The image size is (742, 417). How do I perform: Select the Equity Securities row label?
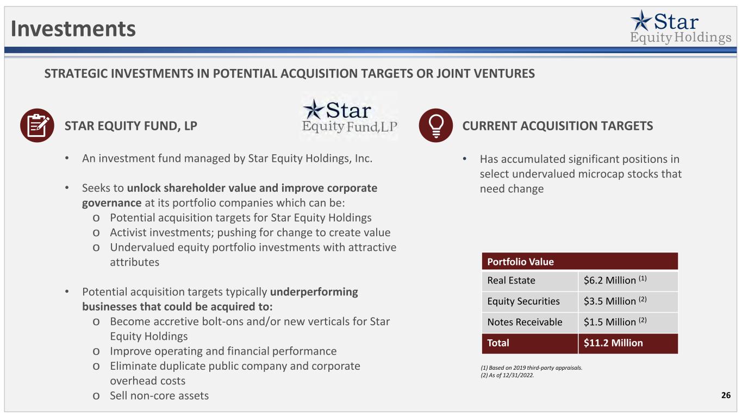[x=529, y=301]
